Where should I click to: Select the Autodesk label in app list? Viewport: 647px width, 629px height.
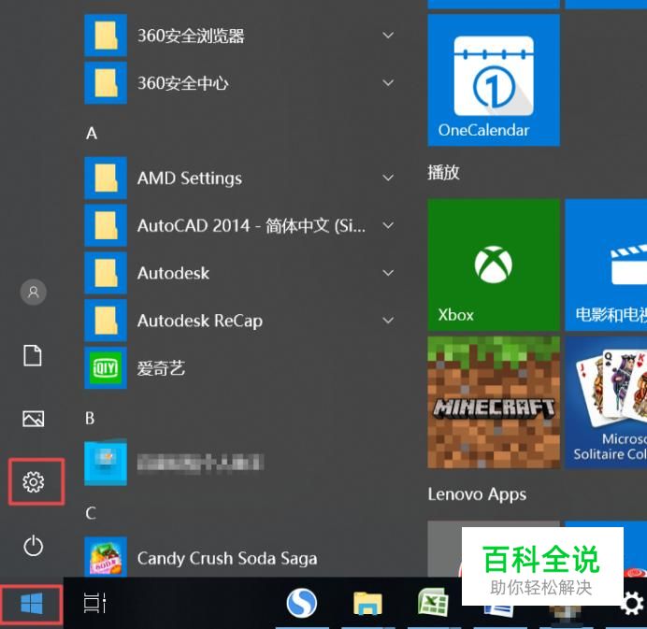click(173, 273)
